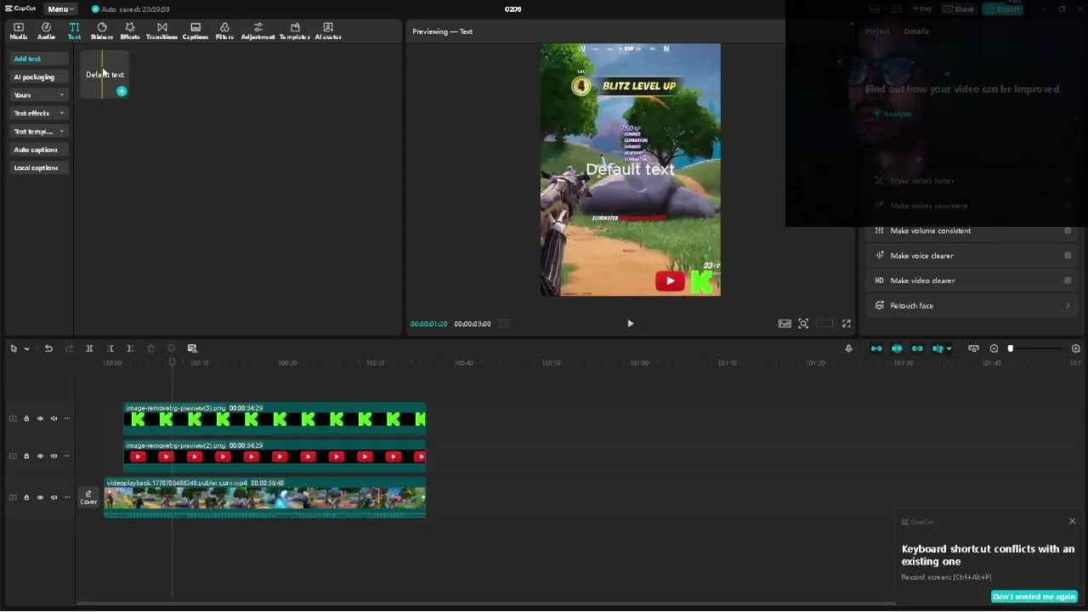Open preview-axis dropdown arrow in timeline toolbar
The image size is (1088, 612).
pos(949,348)
